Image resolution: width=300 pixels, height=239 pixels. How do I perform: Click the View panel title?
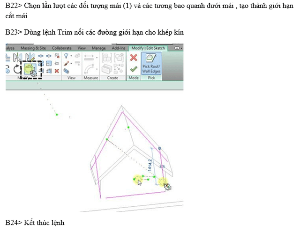pos(71,78)
